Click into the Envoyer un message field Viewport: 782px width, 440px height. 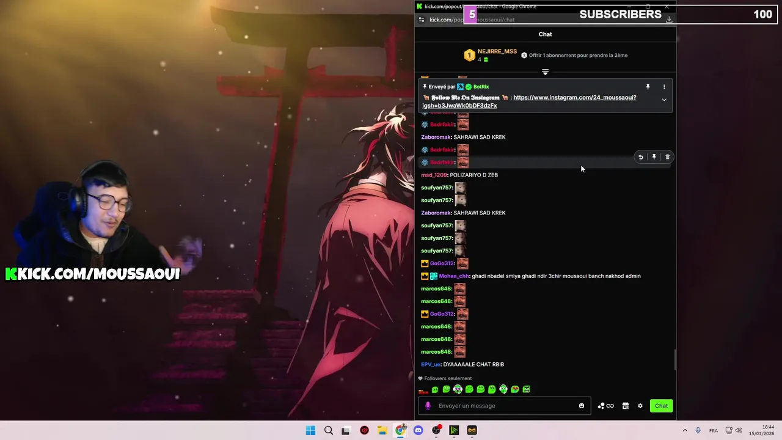(x=504, y=406)
